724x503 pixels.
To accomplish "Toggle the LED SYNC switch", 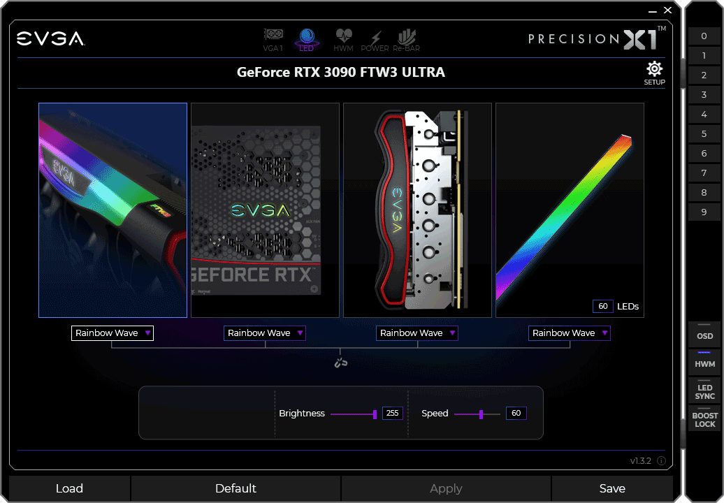I will coord(704,391).
